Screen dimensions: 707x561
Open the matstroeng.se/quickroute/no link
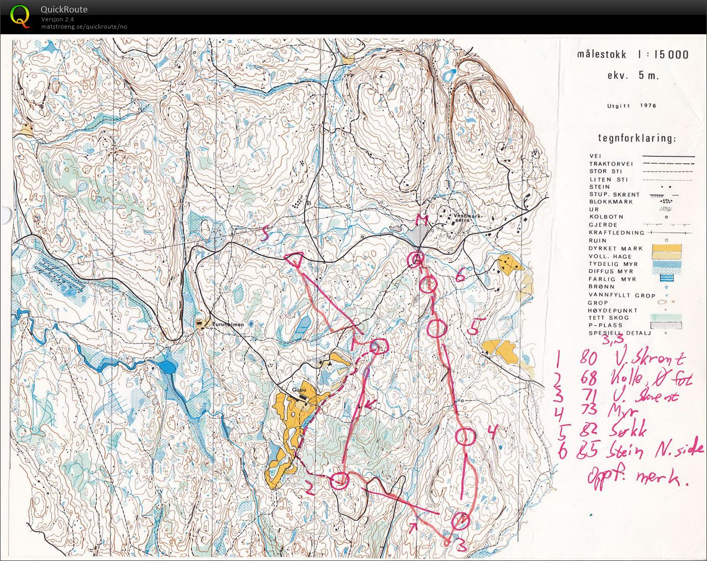[84, 27]
